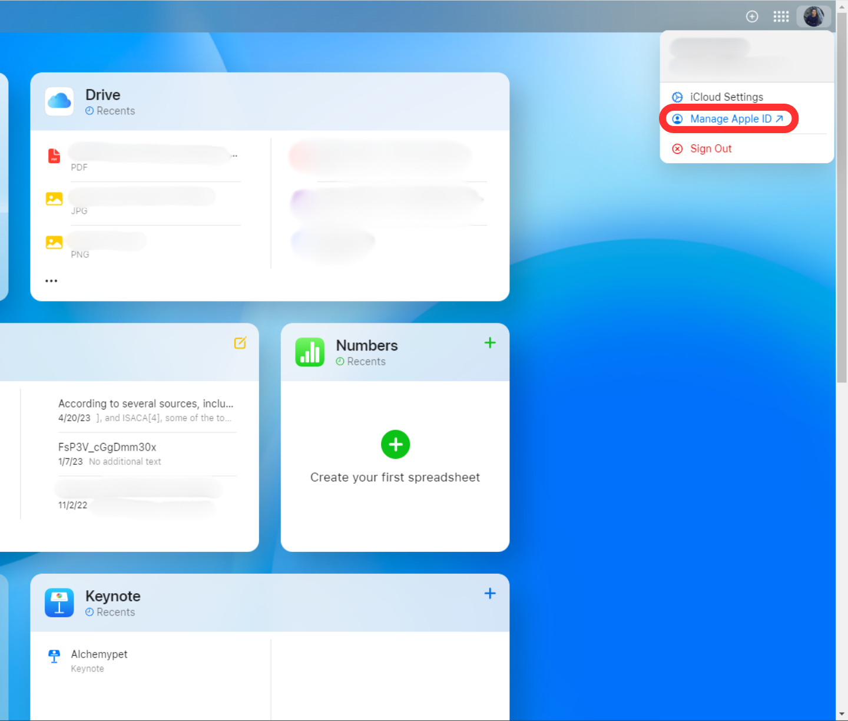Open the Numbers tile title
The width and height of the screenshot is (848, 721).
(367, 346)
